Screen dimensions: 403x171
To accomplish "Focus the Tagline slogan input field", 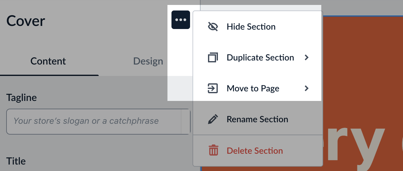I will [x=93, y=121].
